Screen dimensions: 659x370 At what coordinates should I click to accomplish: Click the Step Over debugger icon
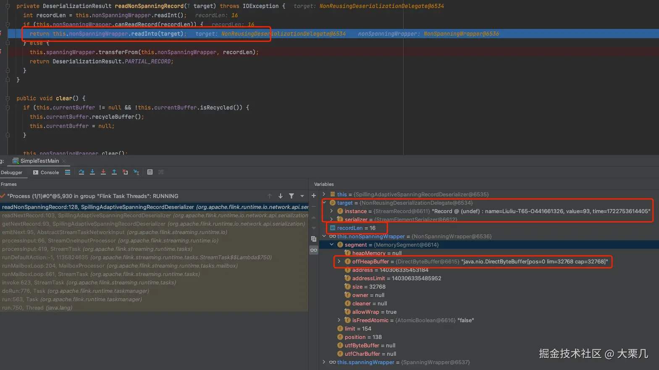pyautogui.click(x=81, y=172)
